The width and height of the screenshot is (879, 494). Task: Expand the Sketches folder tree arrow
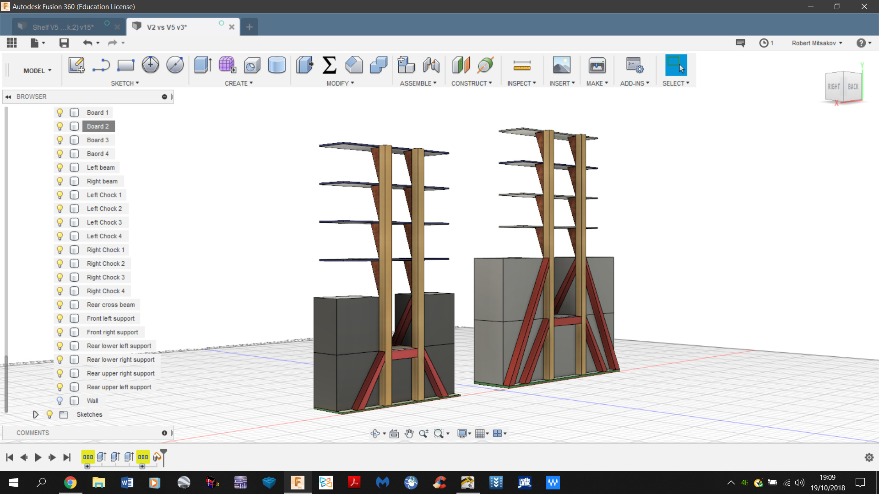pos(35,414)
